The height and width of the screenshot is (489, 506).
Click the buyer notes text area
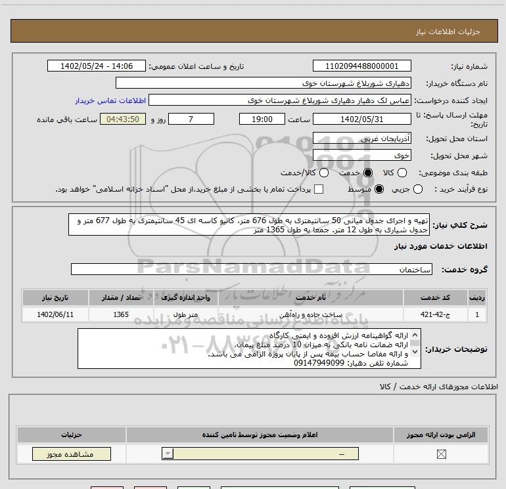pos(249,349)
